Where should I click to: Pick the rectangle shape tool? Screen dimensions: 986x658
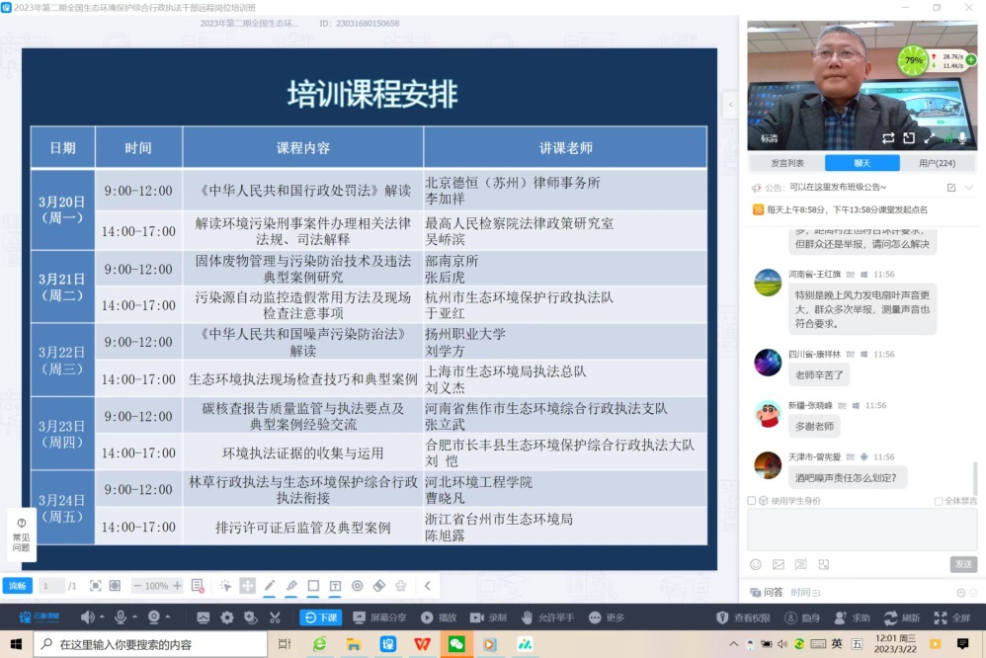(x=313, y=586)
